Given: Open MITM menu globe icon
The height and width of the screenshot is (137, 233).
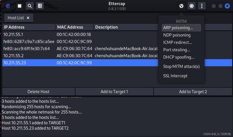Looking at the screenshot, I should click(181, 6).
